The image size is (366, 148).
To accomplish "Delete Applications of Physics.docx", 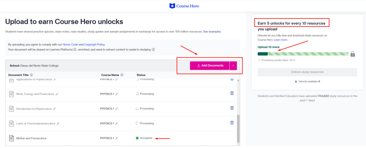I will pos(232,79).
